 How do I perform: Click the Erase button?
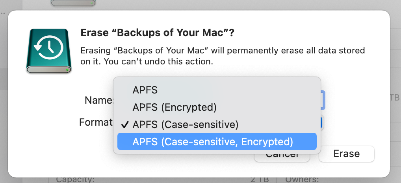[347, 154]
